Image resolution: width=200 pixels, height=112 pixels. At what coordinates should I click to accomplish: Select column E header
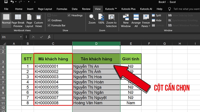tap(131, 44)
